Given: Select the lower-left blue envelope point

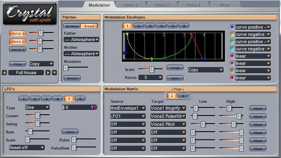Looking at the screenshot, I should 125,53.
